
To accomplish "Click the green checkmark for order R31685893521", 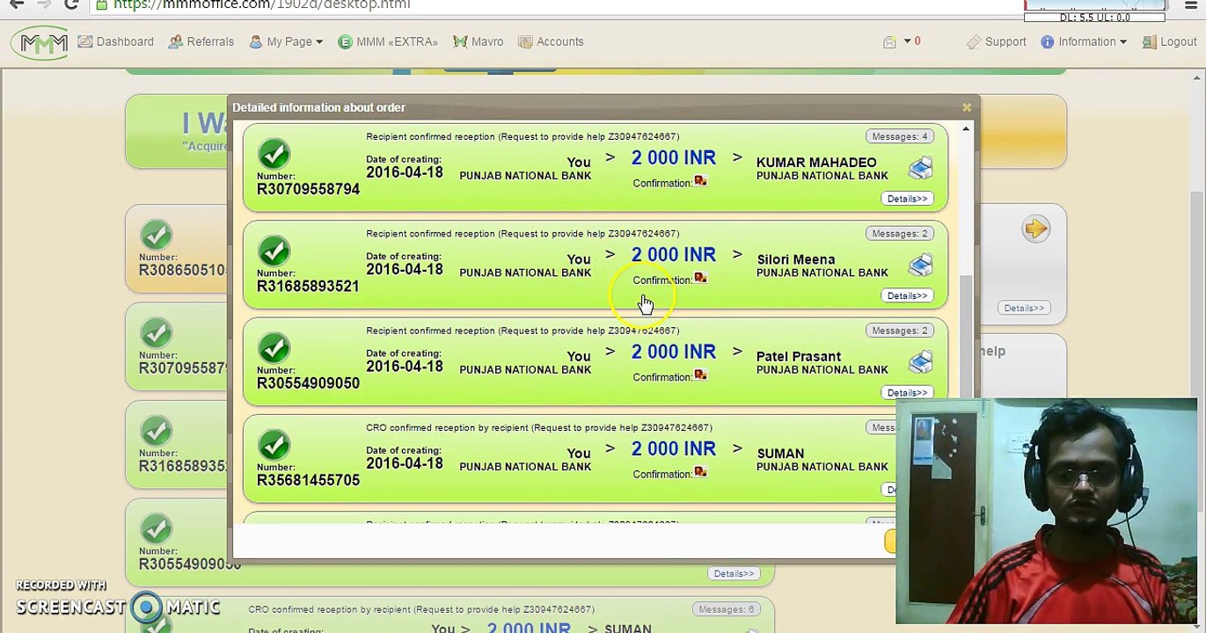I will [274, 251].
